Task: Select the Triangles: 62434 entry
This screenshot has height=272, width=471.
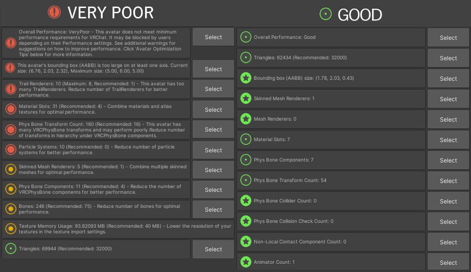Action: coord(448,58)
